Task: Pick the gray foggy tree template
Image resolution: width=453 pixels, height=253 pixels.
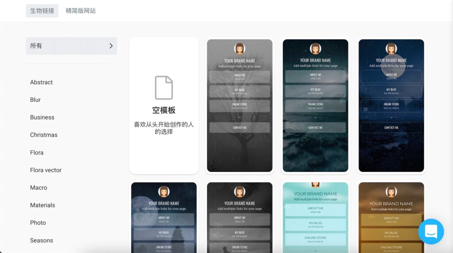Action: (239, 106)
